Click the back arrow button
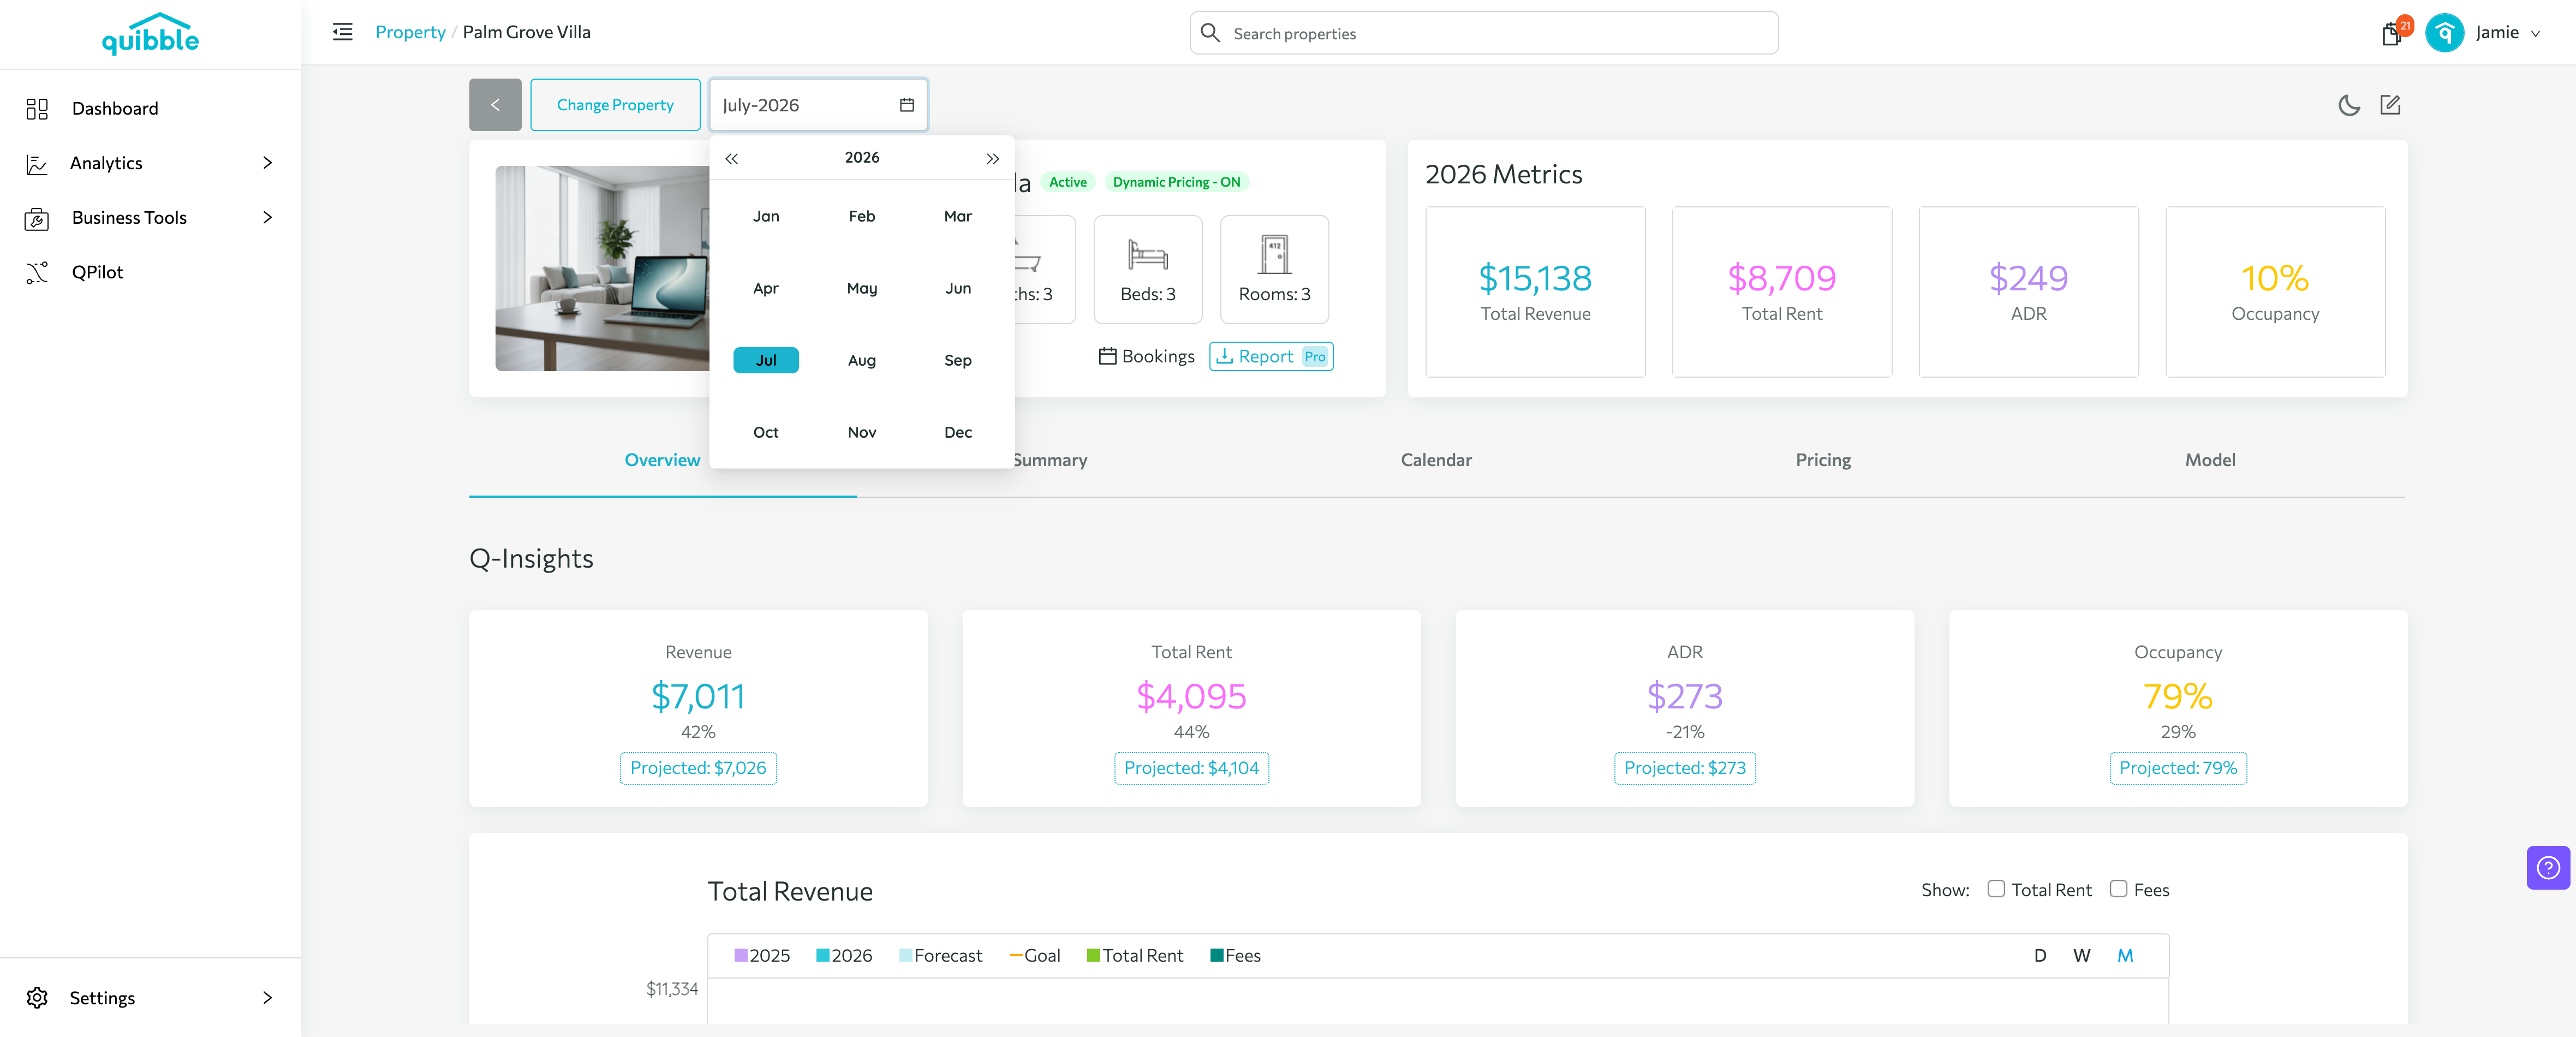This screenshot has width=2576, height=1037. click(x=495, y=105)
